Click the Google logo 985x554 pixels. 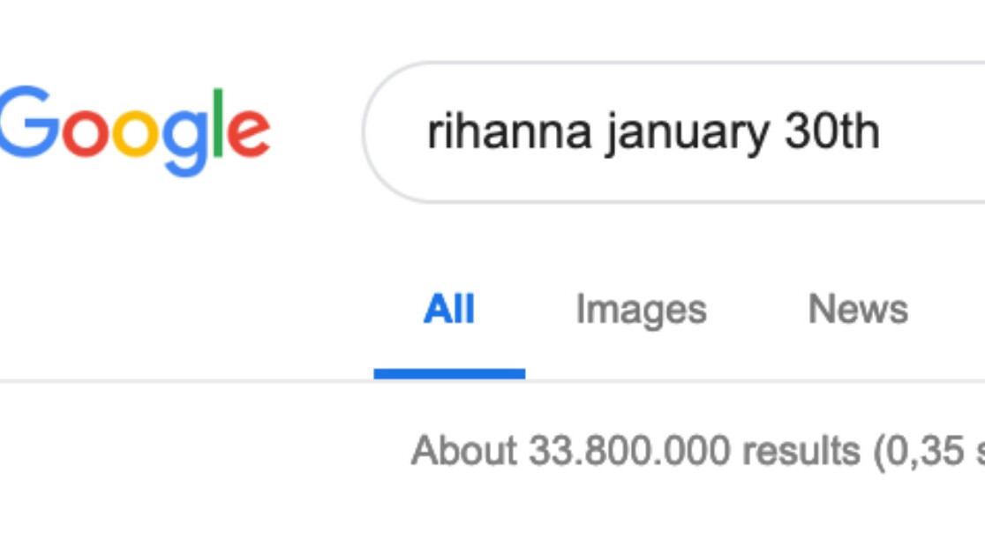[134, 130]
